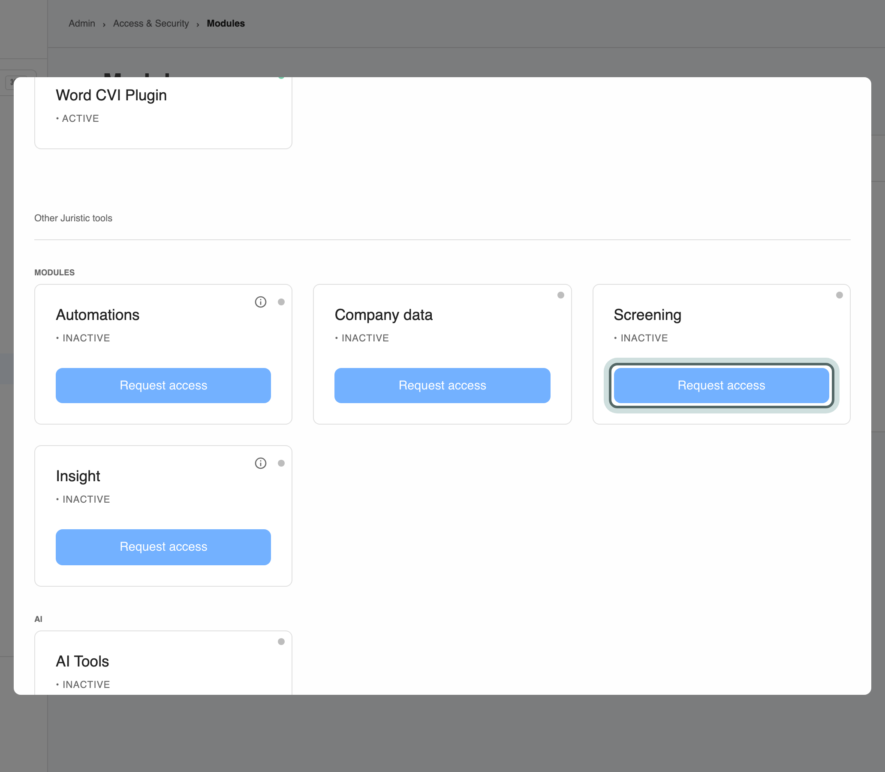Click the Insight status dot
The width and height of the screenshot is (885, 772).
[x=281, y=463]
